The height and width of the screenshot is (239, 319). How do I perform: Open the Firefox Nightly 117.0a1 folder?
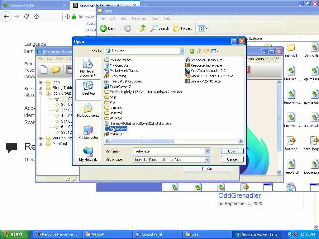point(143,92)
